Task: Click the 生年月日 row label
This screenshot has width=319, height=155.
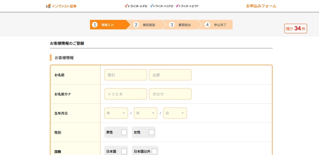Action: (61, 113)
